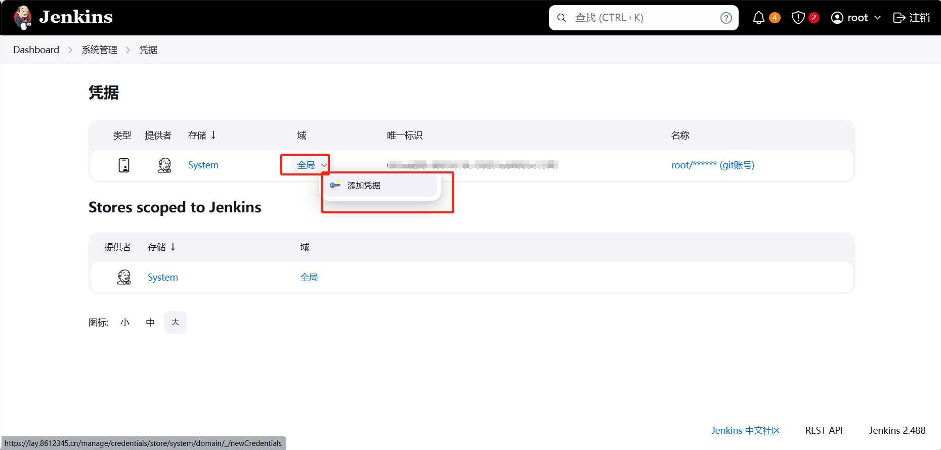The height and width of the screenshot is (450, 941).
Task: Click the search magnifier icon
Action: tap(561, 18)
